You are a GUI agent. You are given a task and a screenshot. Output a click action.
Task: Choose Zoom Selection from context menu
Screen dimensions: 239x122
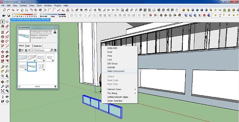pos(119,101)
